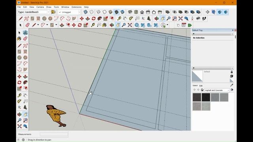Enable Wireframe face style
The width and height of the screenshot is (253, 142).
point(98,12)
